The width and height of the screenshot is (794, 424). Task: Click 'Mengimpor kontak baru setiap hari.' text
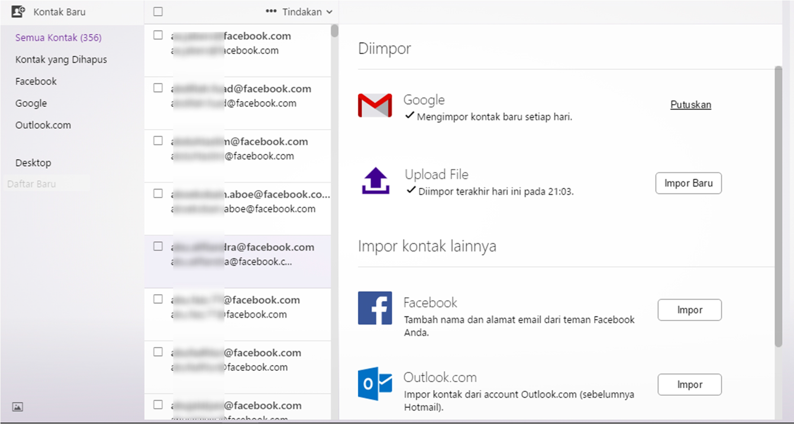[494, 117]
